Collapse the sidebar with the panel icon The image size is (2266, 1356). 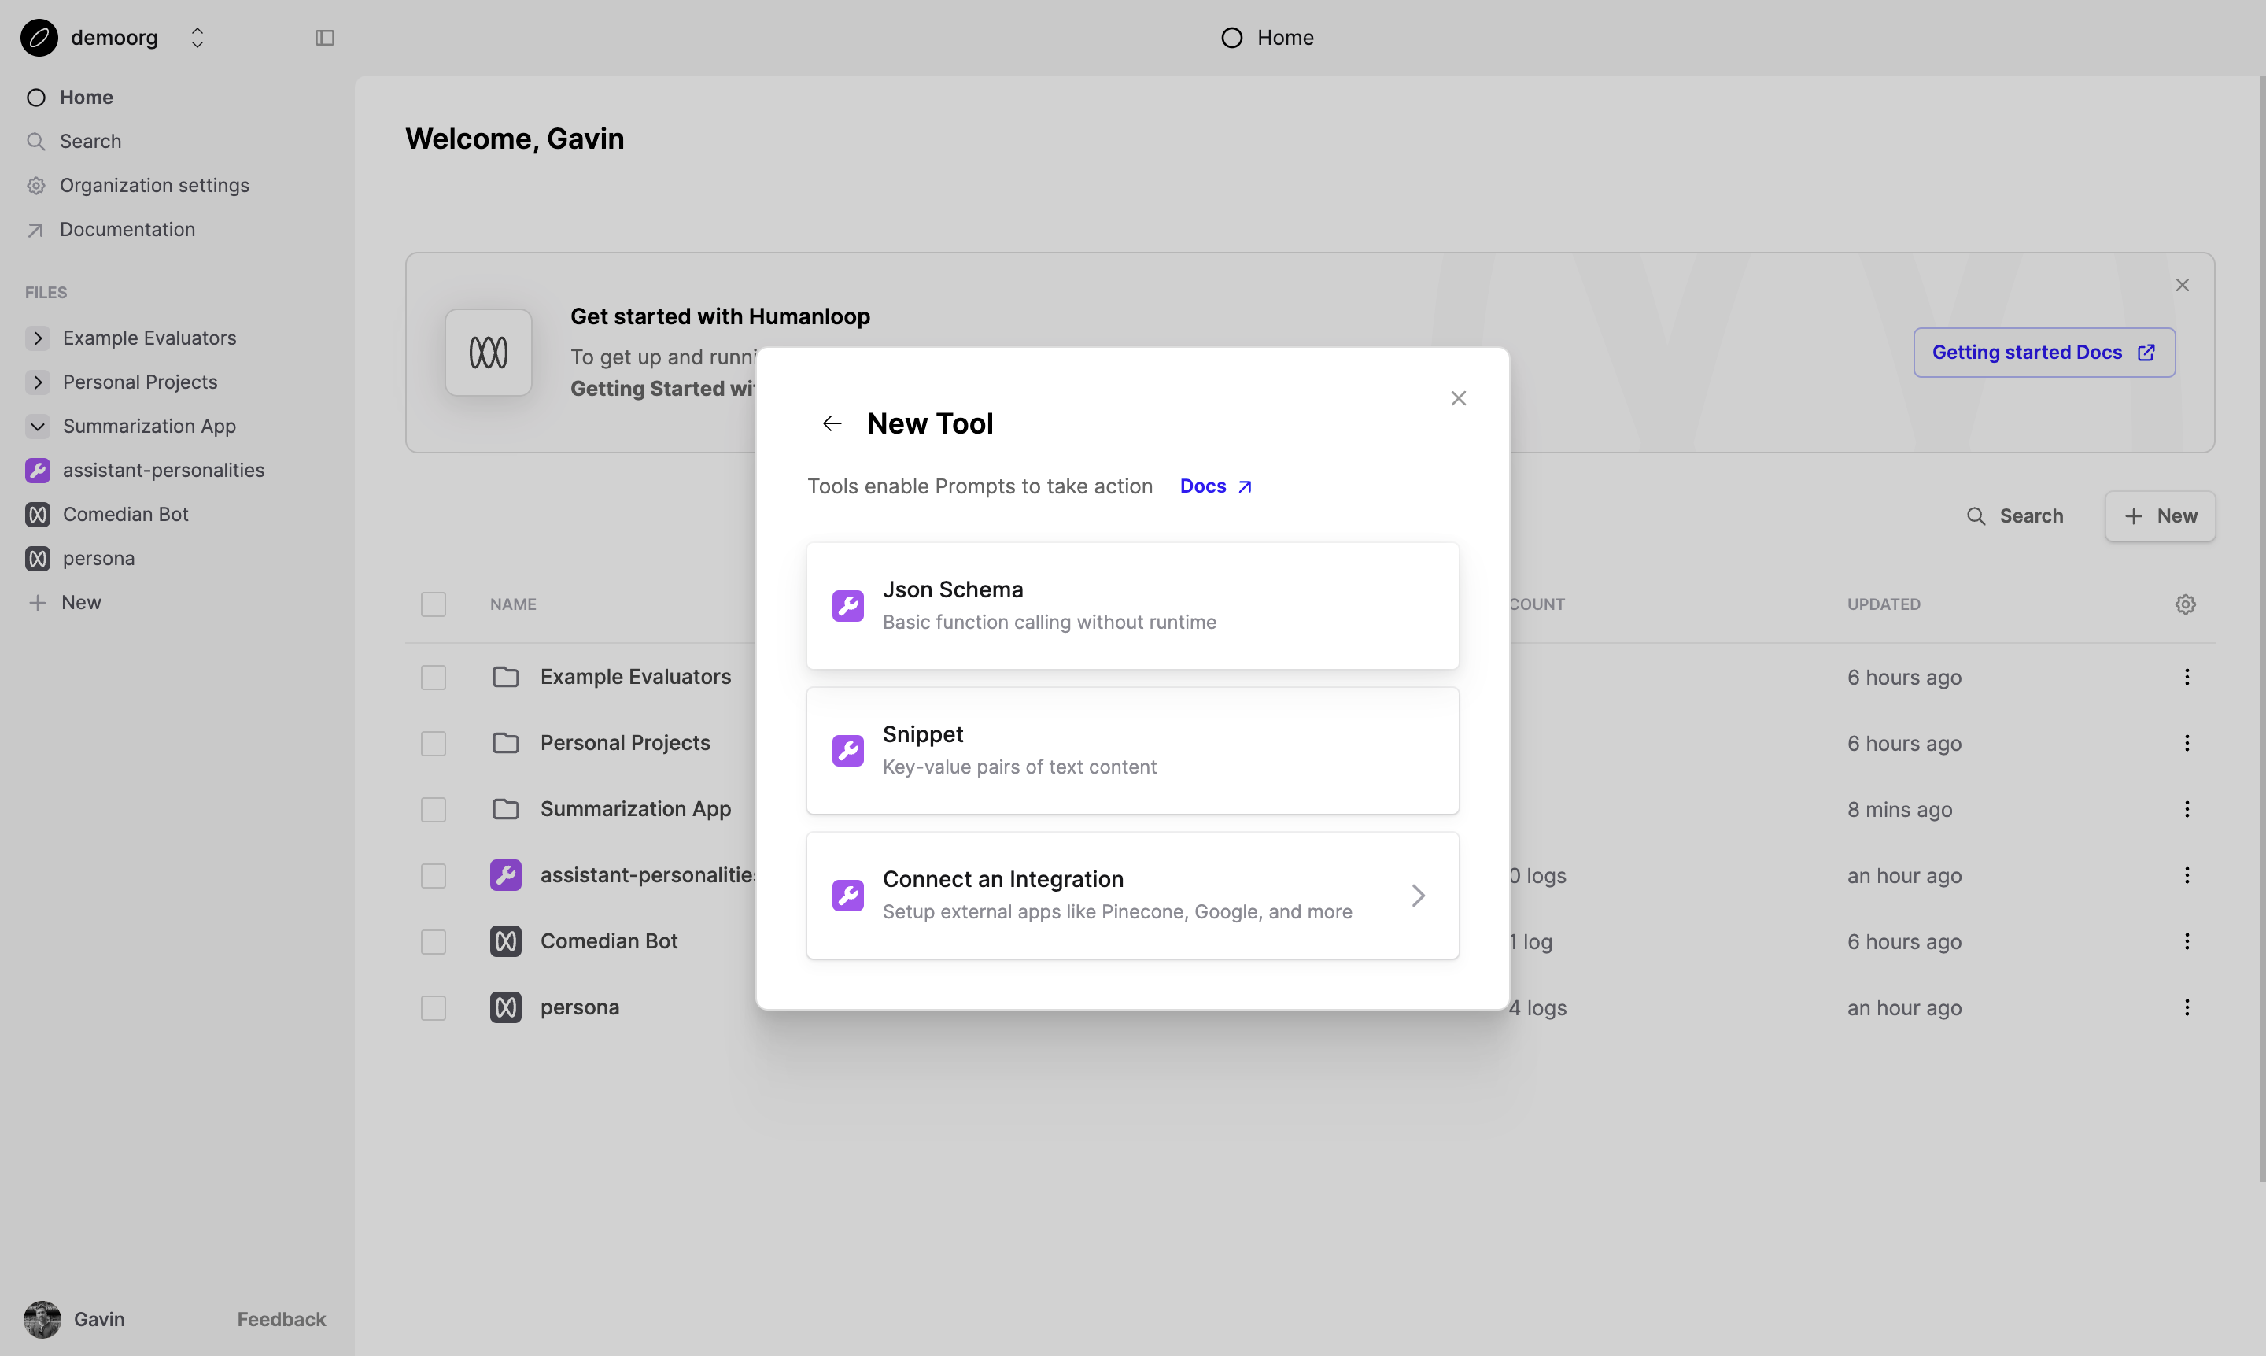325,38
